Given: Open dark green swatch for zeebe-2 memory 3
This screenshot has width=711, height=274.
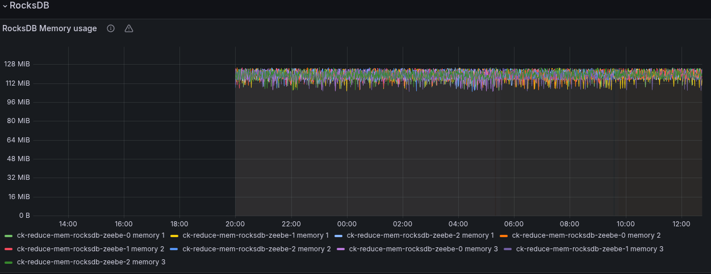Looking at the screenshot, I should [9, 263].
